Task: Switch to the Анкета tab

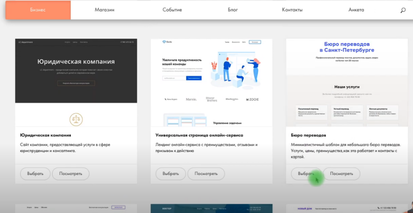Action: [x=356, y=10]
